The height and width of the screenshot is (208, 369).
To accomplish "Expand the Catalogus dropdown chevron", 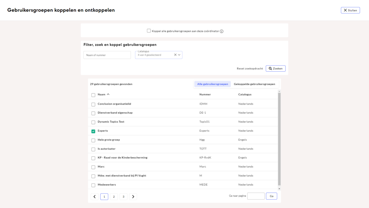I will pyautogui.click(x=179, y=55).
